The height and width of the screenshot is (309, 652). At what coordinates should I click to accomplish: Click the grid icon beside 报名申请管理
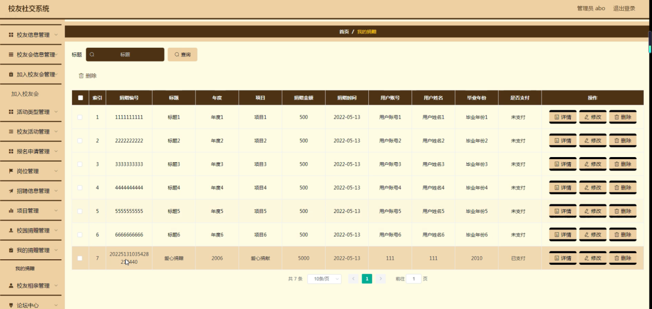coord(11,151)
